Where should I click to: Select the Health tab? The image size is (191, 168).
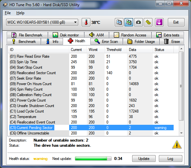[x=77, y=41]
